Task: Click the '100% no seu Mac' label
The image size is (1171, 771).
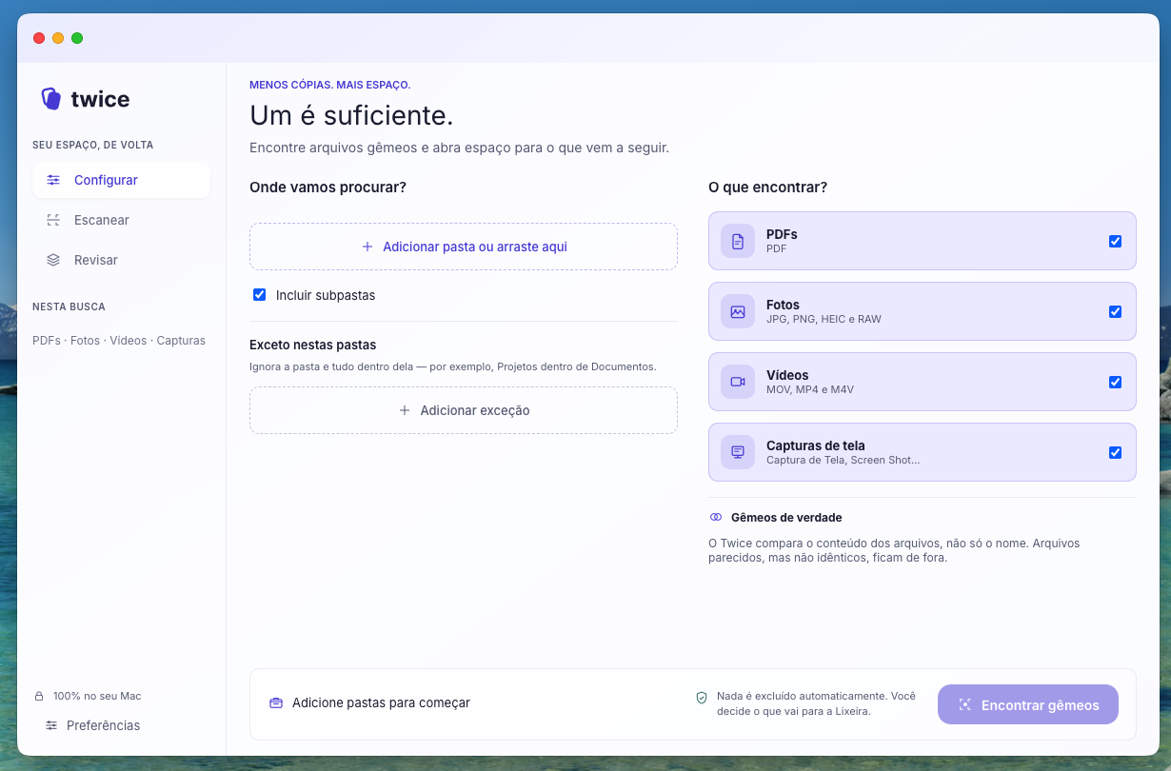Action: tap(97, 696)
